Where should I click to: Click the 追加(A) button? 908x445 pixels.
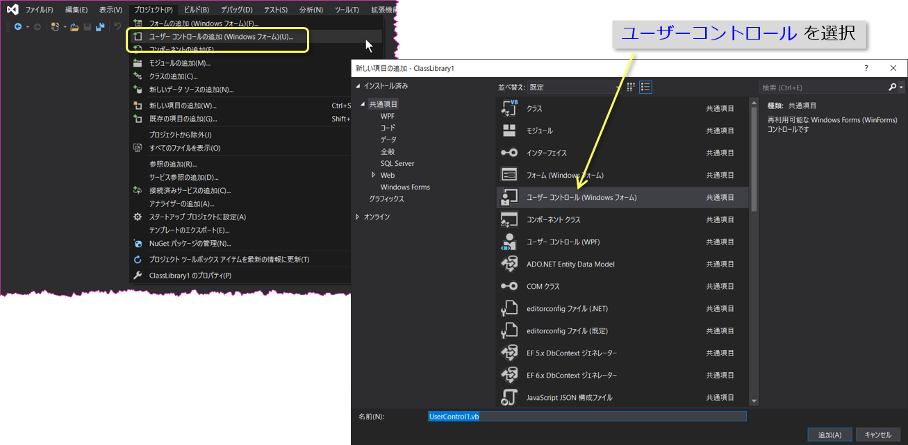(x=829, y=435)
